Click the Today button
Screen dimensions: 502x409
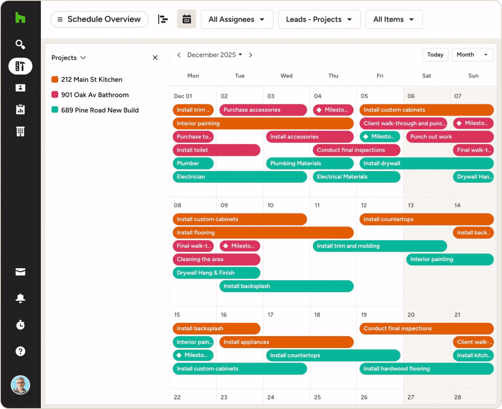click(435, 55)
